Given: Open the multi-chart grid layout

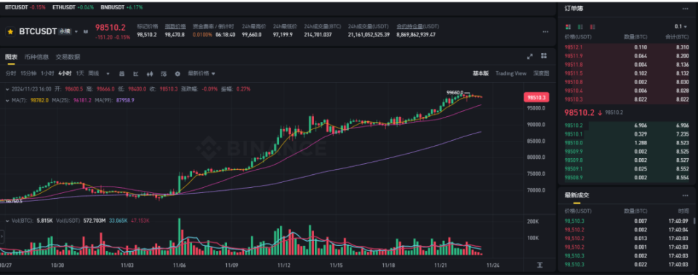Looking at the screenshot, I should pyautogui.click(x=544, y=56).
